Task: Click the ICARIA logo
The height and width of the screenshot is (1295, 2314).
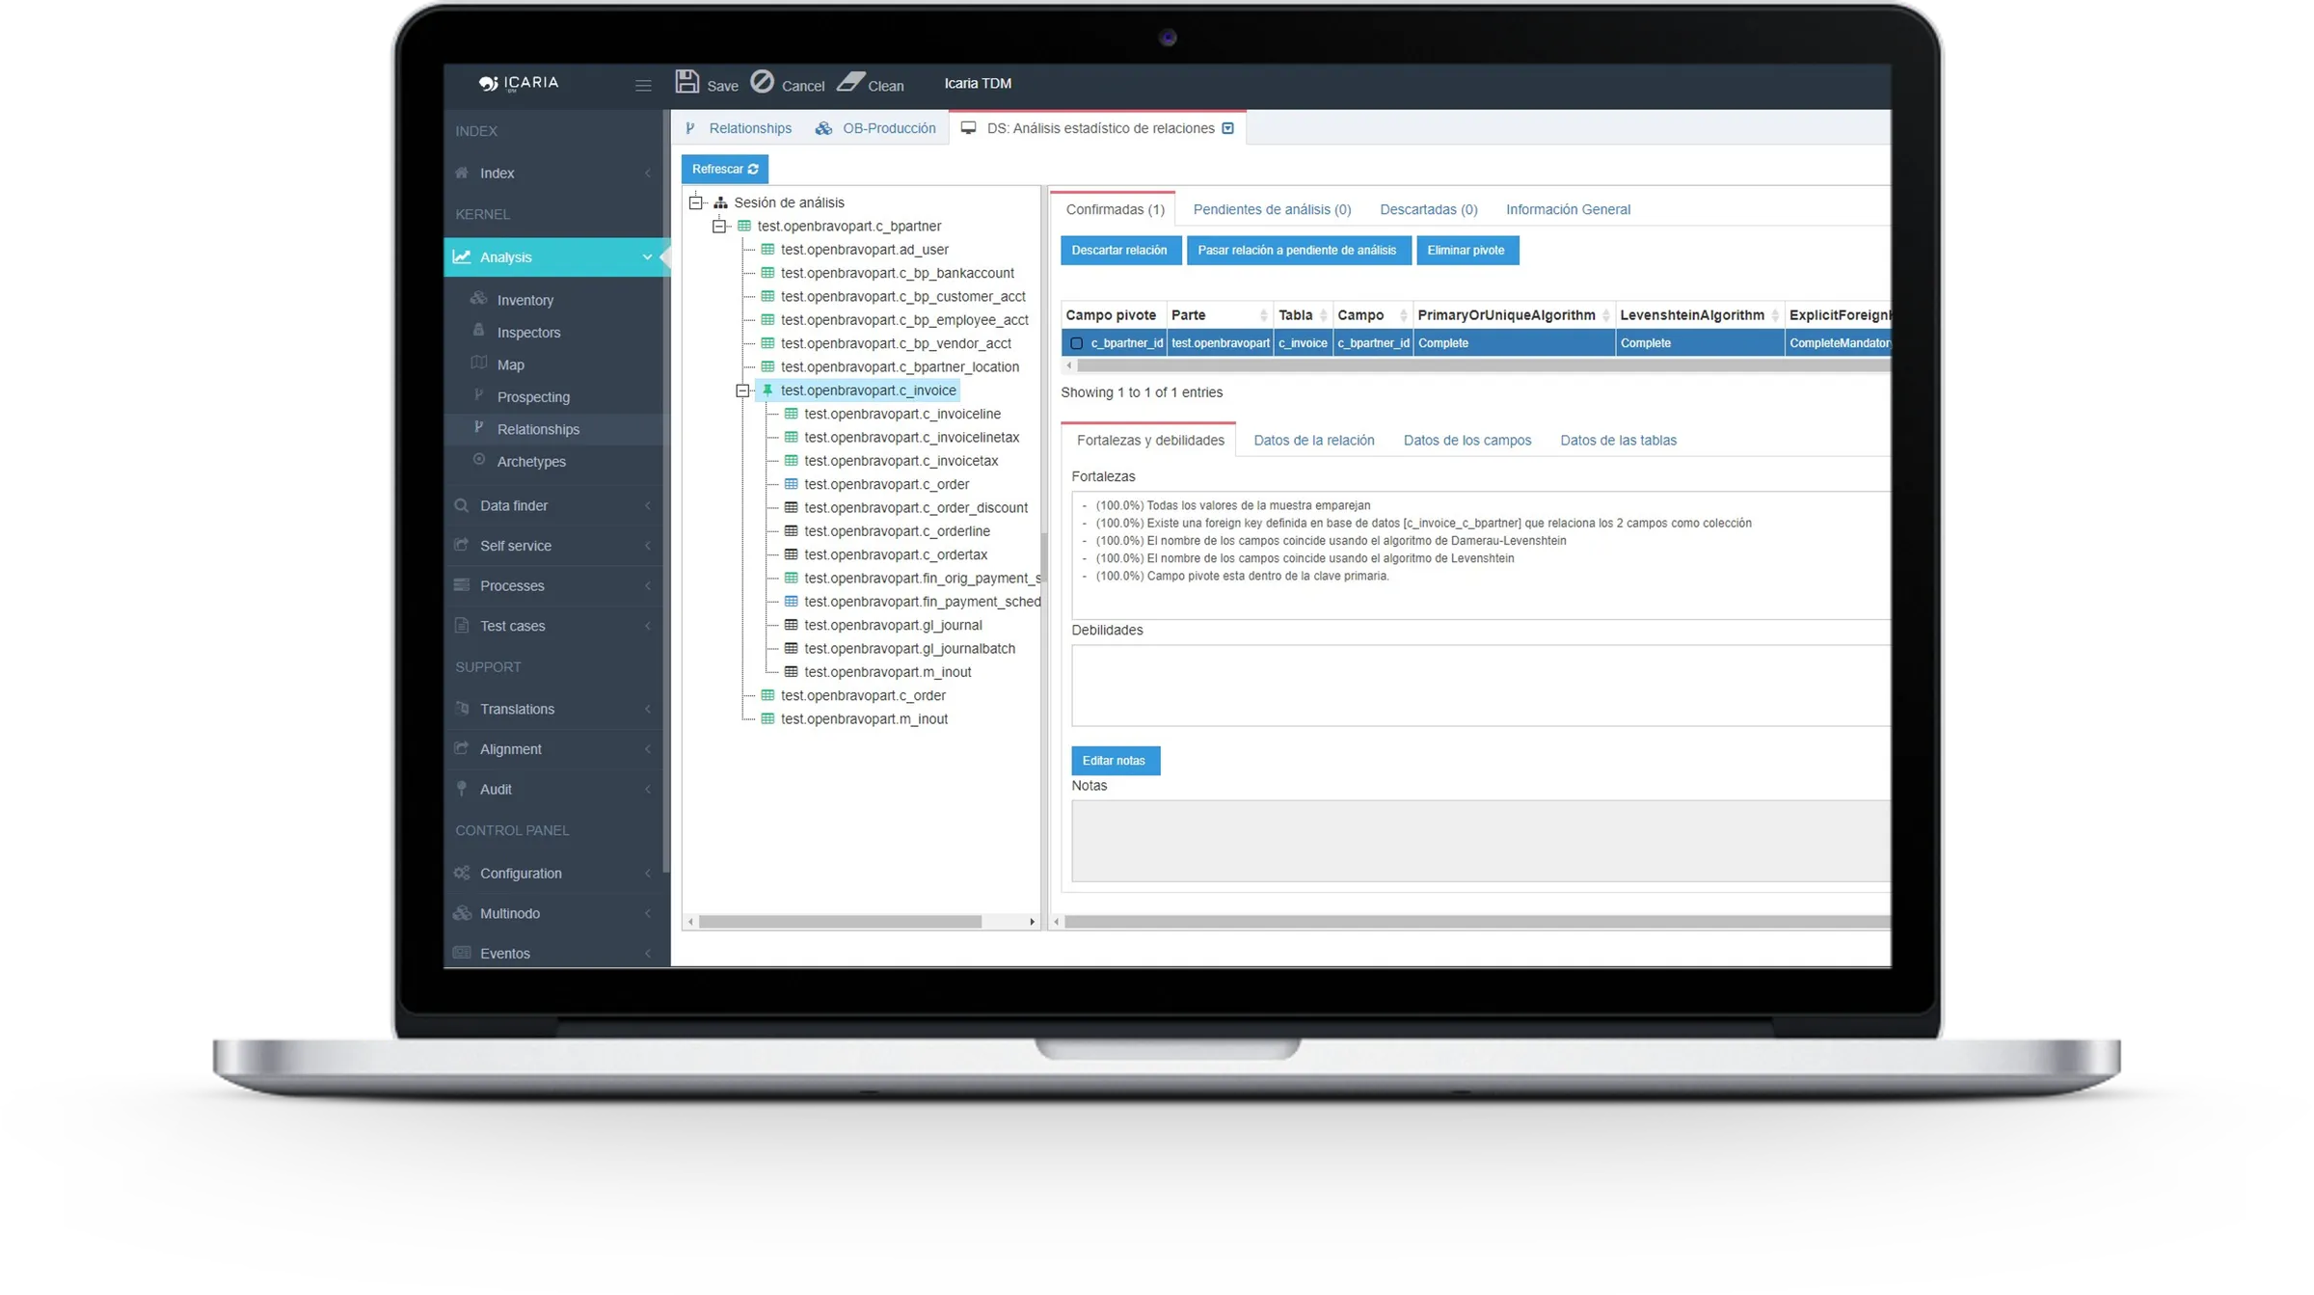Action: pyautogui.click(x=519, y=83)
